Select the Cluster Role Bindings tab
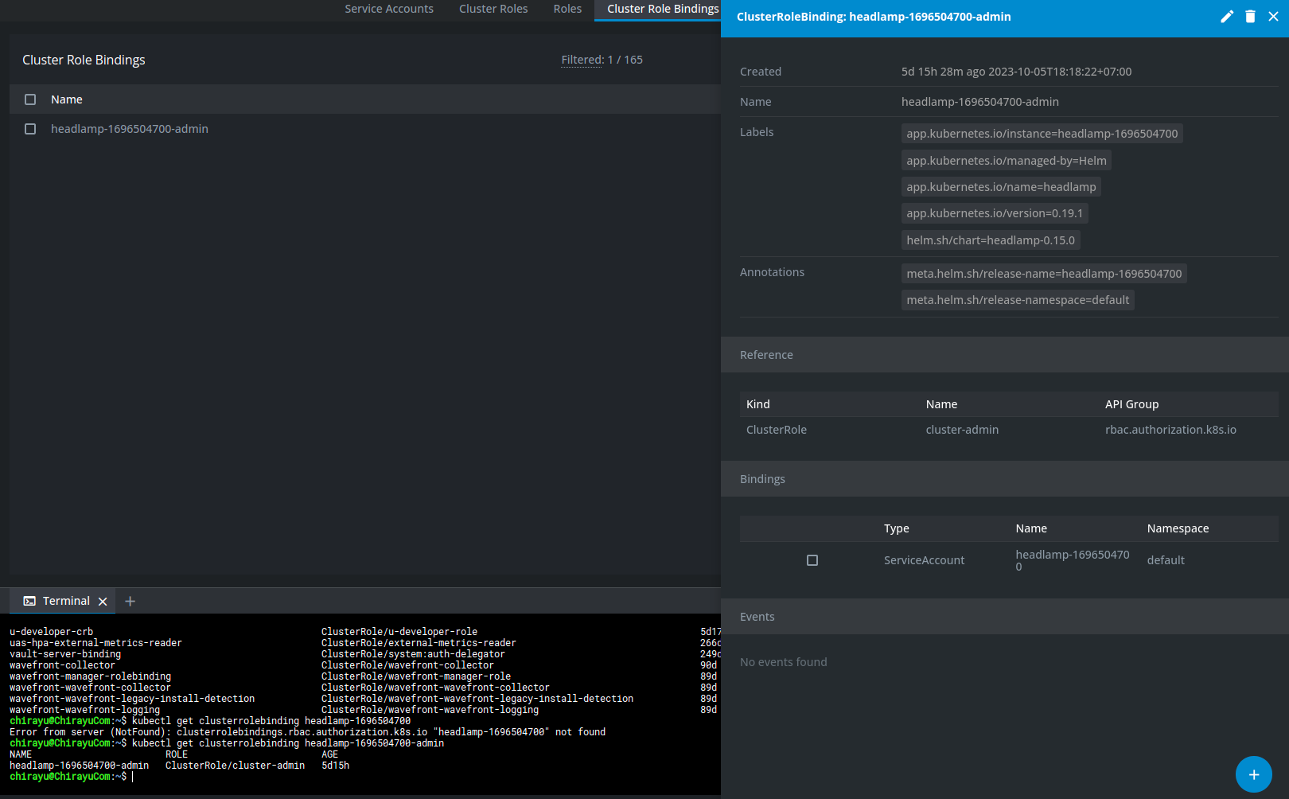This screenshot has height=799, width=1289. click(x=662, y=9)
